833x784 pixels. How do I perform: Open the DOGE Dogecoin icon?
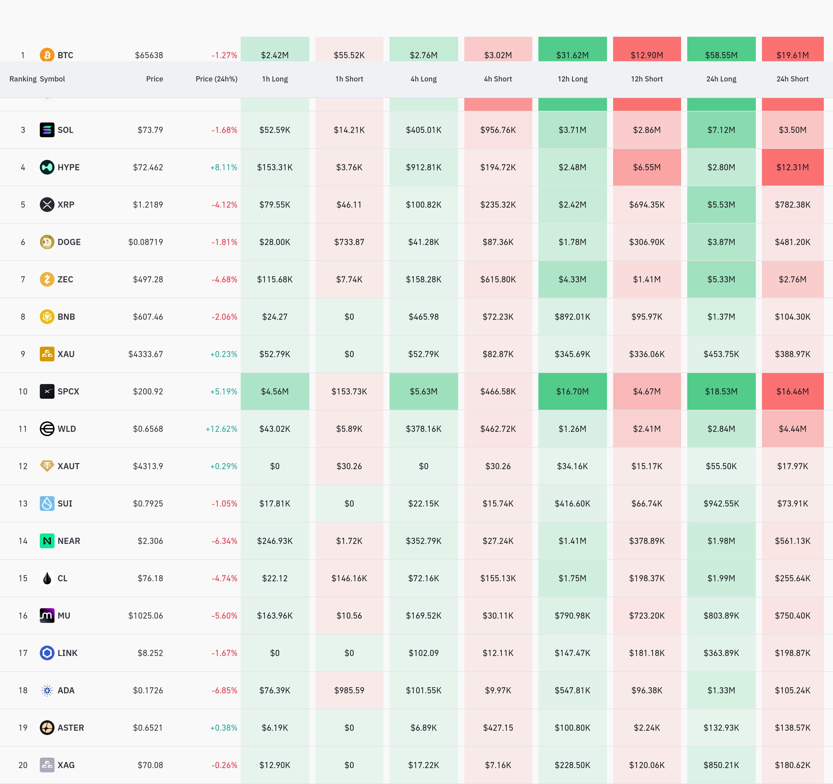[47, 242]
